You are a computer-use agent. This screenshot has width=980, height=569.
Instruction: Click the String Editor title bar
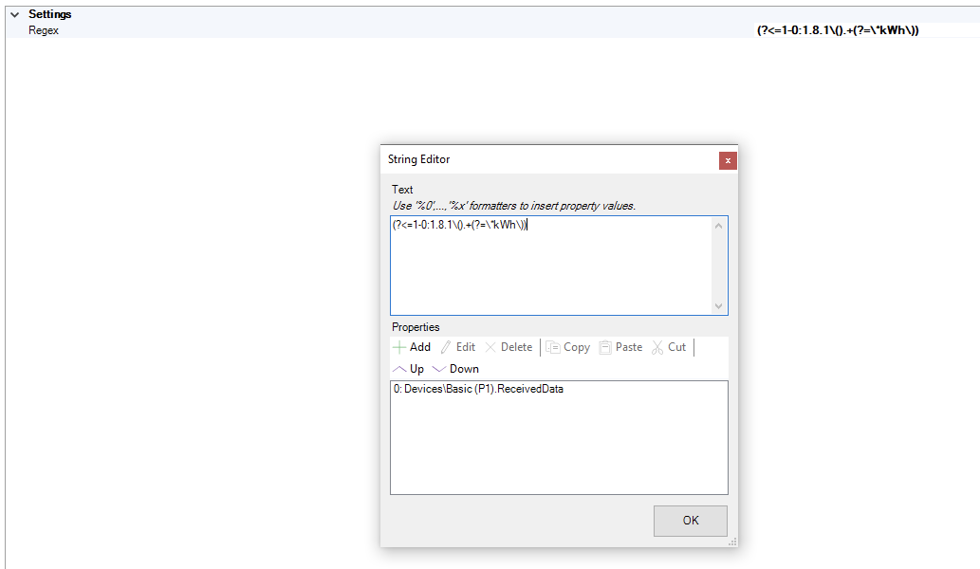[x=531, y=159]
